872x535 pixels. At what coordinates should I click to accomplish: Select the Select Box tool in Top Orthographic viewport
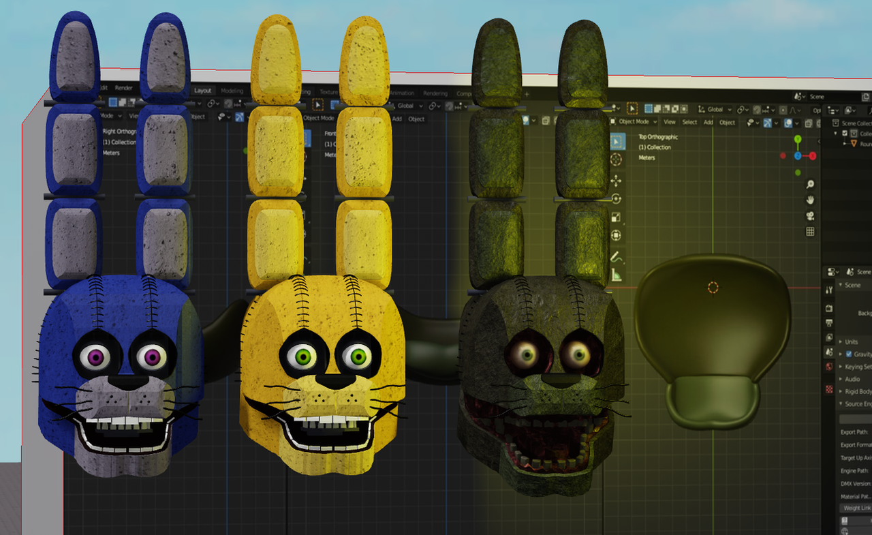click(x=617, y=142)
